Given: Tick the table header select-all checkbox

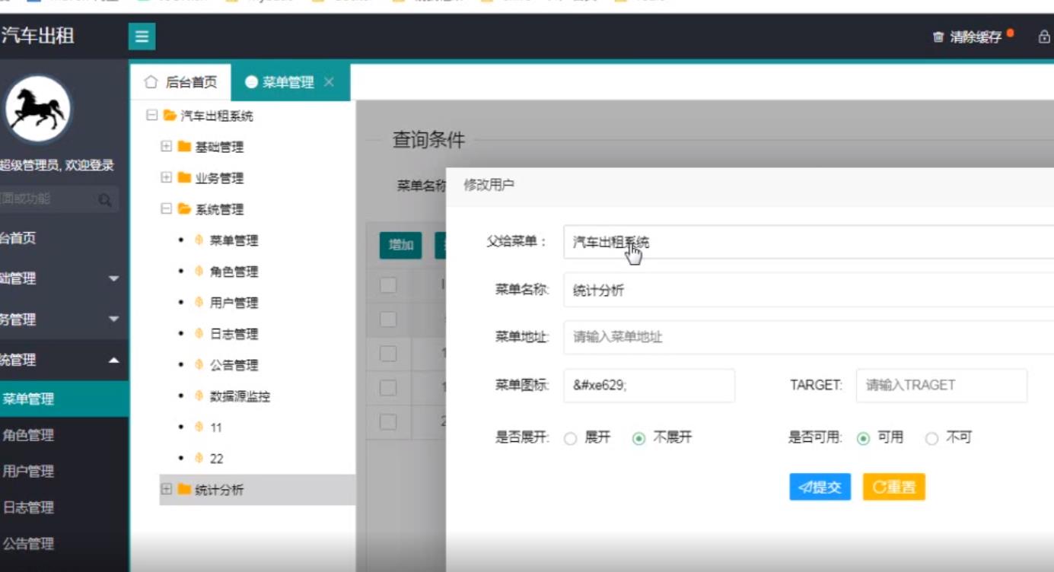Looking at the screenshot, I should tap(388, 285).
